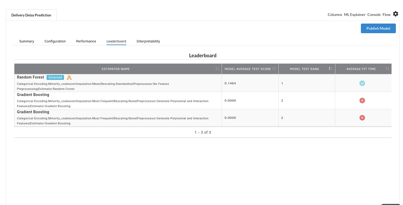Open the Interpretability tab
The width and height of the screenshot is (403, 205).
pos(148,41)
